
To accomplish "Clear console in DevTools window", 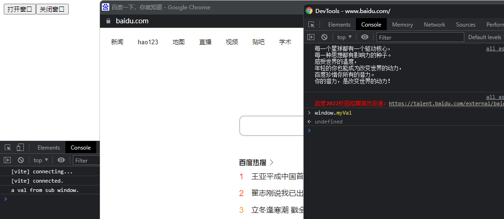I will pyautogui.click(x=324, y=37).
